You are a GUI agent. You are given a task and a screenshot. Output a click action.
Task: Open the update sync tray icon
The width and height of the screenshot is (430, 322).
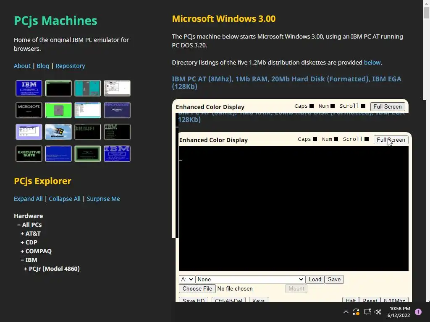point(356,312)
